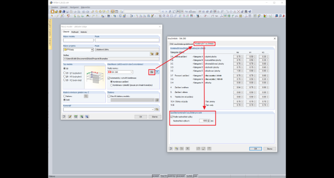Toggle KARTEZ in the status bar

(x=172, y=176)
